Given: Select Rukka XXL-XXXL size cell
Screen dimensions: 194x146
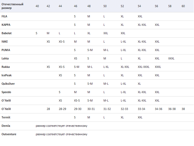Looking at the screenshot, I should (144, 67).
